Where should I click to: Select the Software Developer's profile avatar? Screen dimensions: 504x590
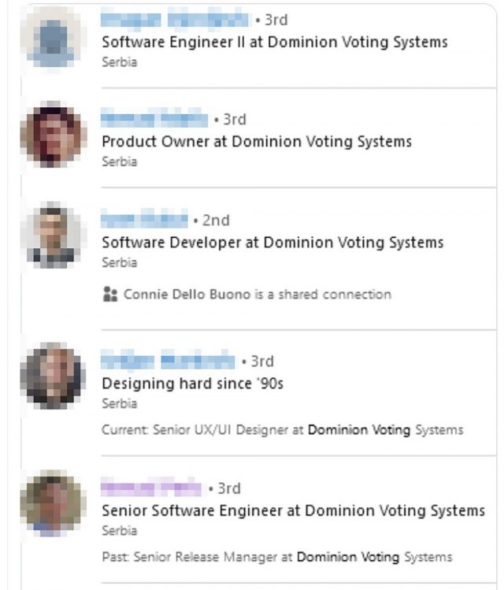[x=52, y=236]
